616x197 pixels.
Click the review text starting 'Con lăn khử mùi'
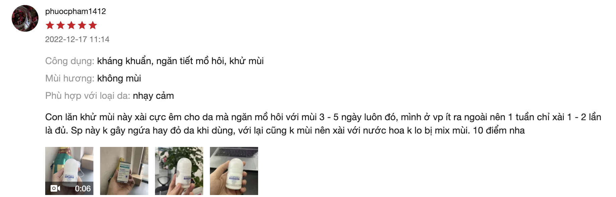pos(323,124)
